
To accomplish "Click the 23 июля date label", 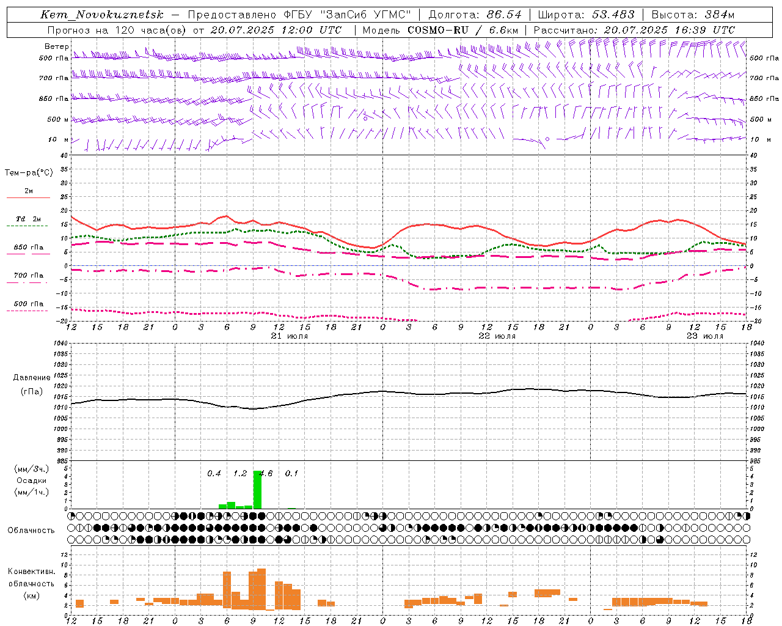I will pos(704,336).
